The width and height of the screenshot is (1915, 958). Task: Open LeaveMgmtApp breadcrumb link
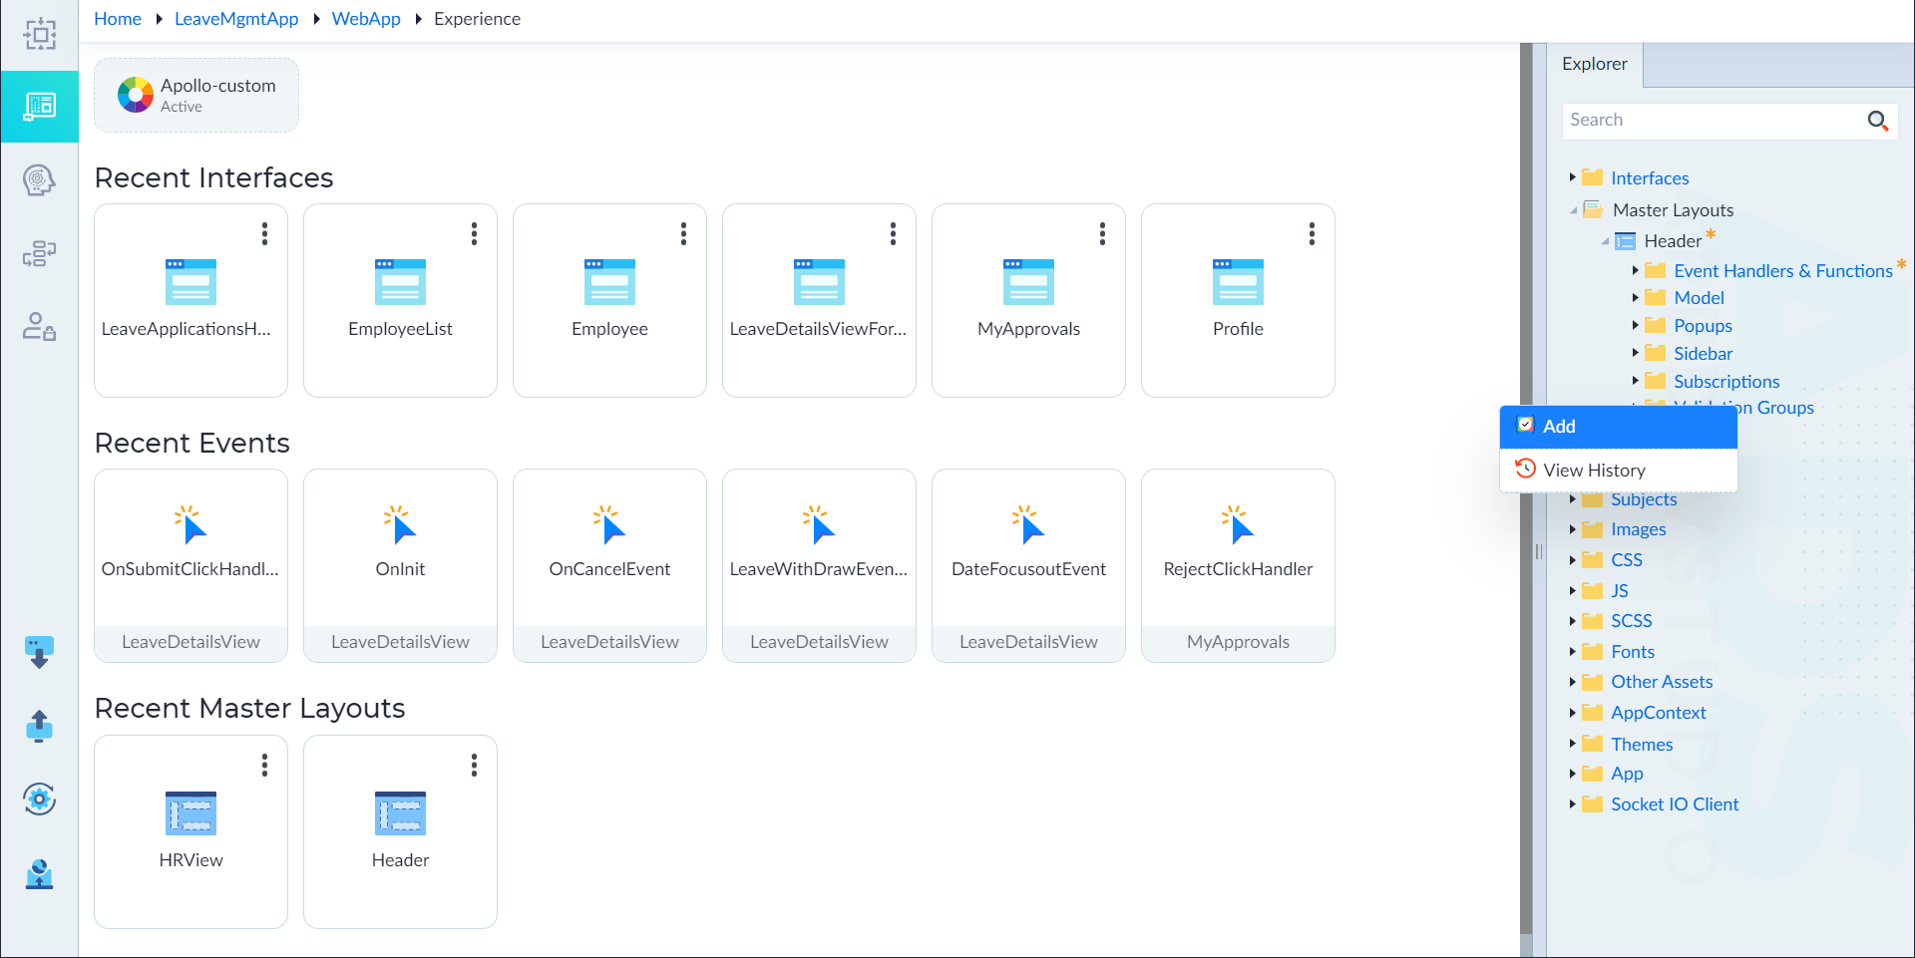click(x=236, y=19)
